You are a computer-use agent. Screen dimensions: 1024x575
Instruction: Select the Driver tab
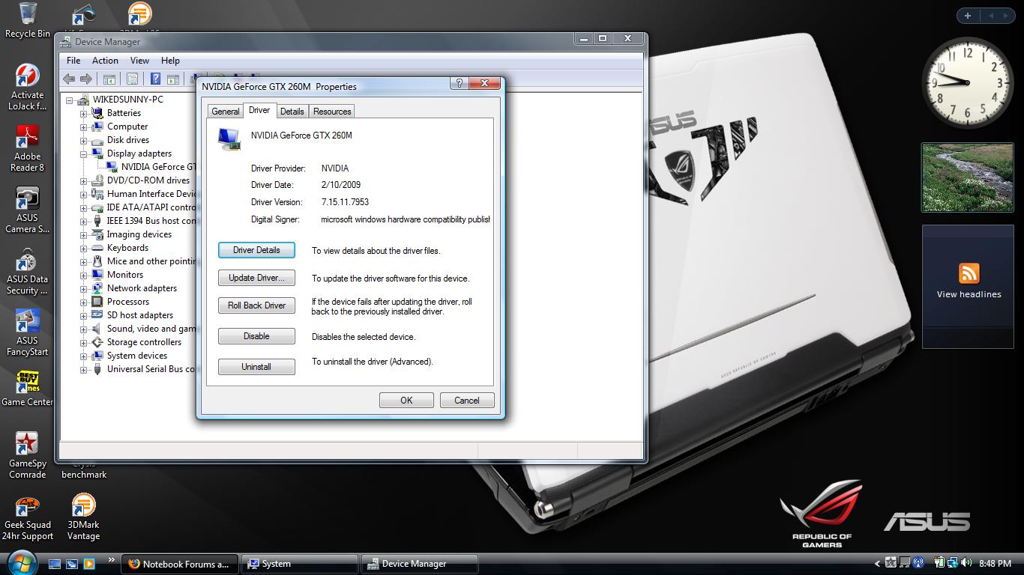(x=259, y=110)
